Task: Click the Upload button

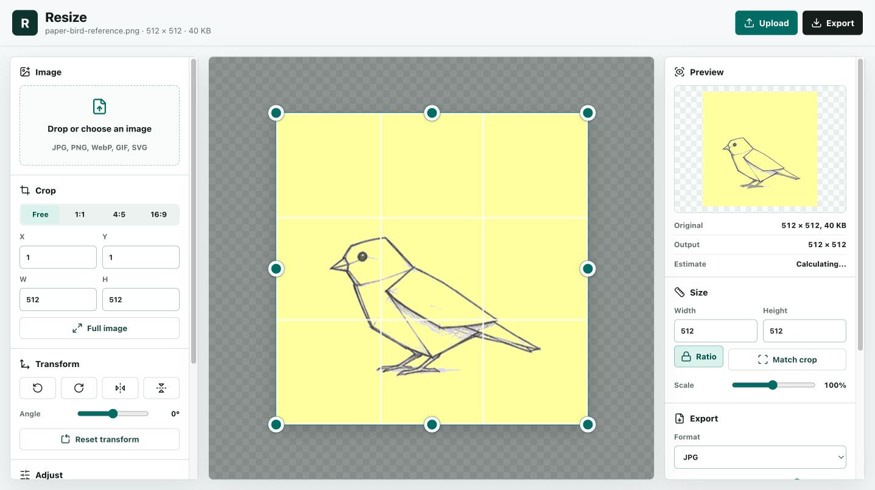Action: (766, 23)
